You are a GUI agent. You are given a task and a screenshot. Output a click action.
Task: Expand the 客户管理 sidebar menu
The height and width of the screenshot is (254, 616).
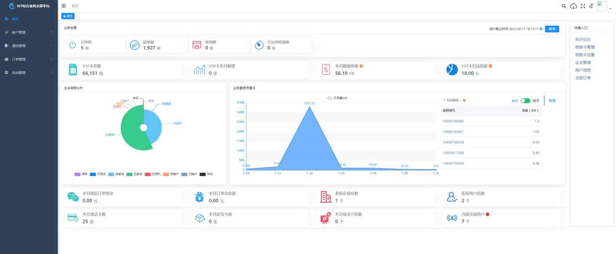(x=29, y=32)
